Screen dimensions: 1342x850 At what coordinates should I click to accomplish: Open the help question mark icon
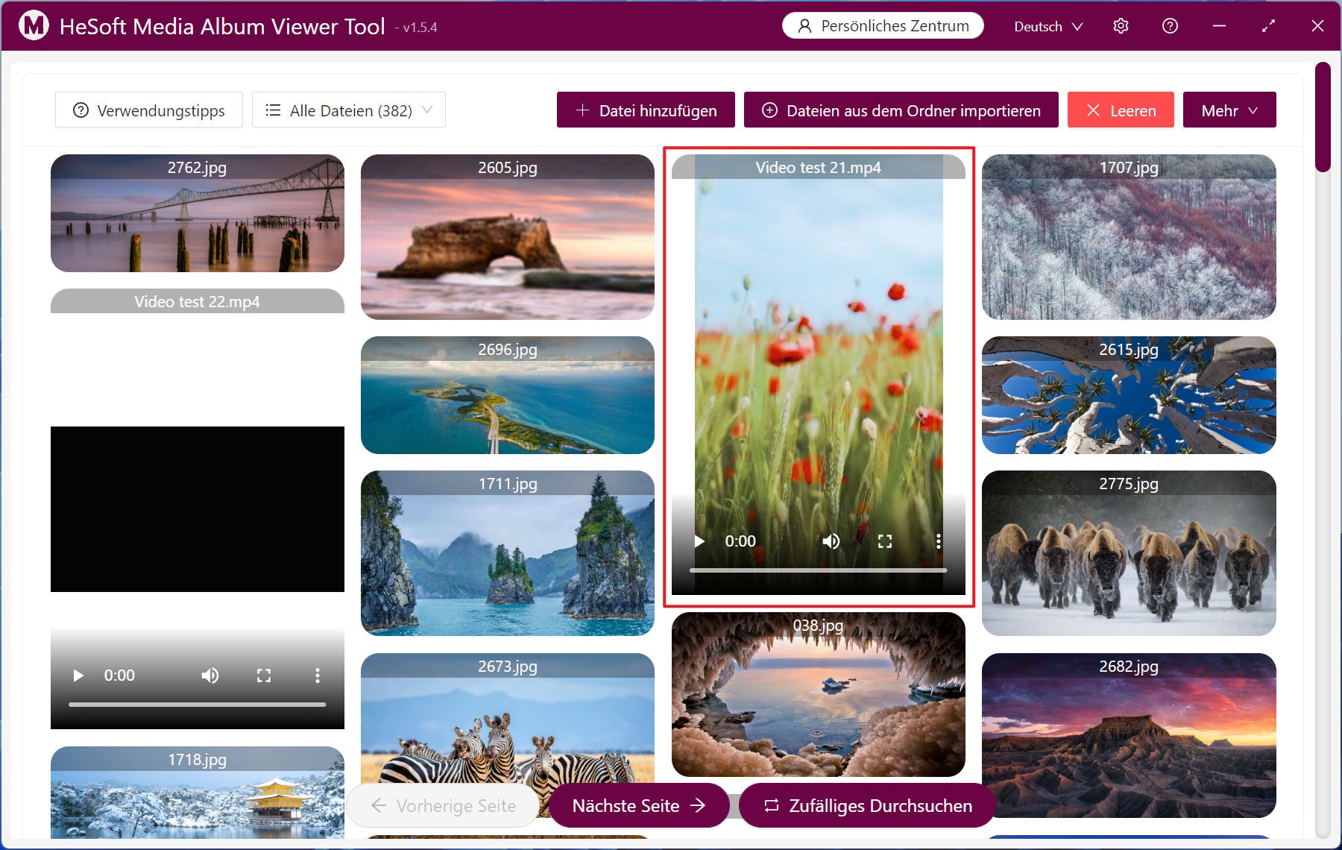coord(1170,26)
